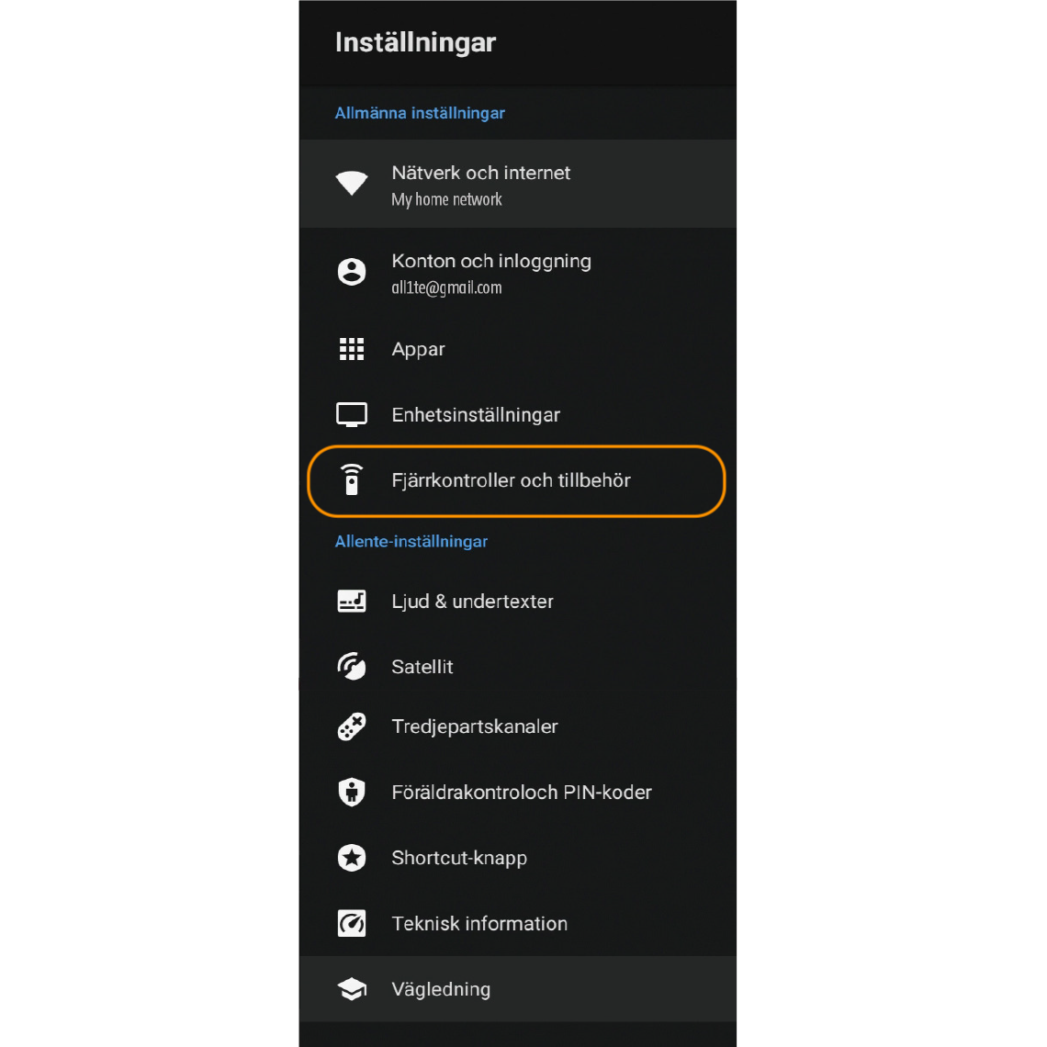Image resolution: width=1047 pixels, height=1047 pixels.
Task: Click the Appar grid icon
Action: [352, 349]
